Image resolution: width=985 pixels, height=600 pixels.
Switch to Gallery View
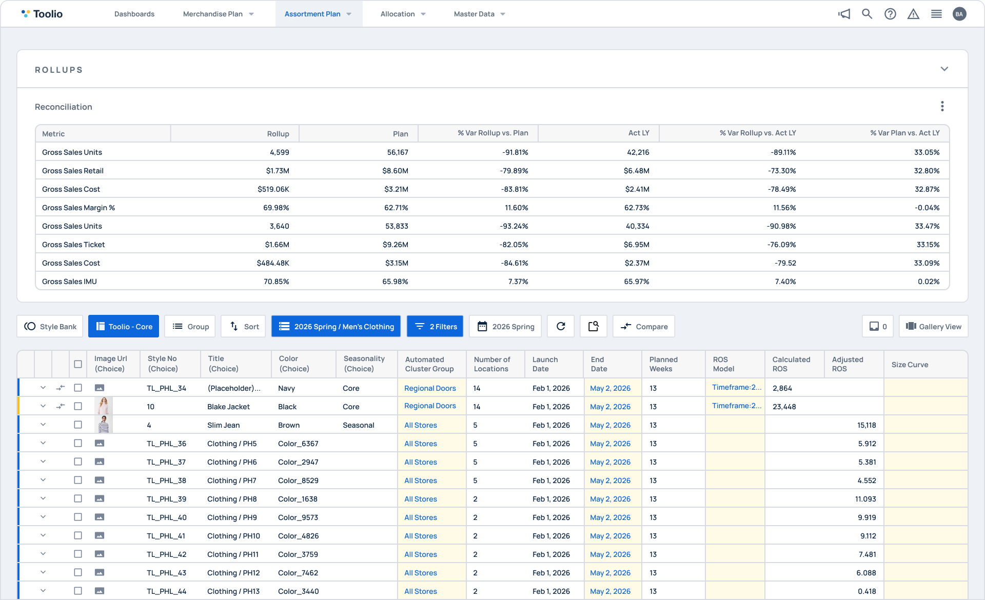pyautogui.click(x=933, y=326)
